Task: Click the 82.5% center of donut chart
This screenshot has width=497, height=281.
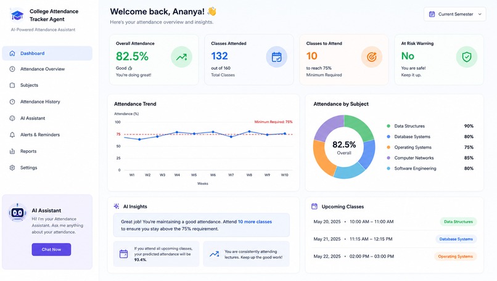Action: click(344, 145)
